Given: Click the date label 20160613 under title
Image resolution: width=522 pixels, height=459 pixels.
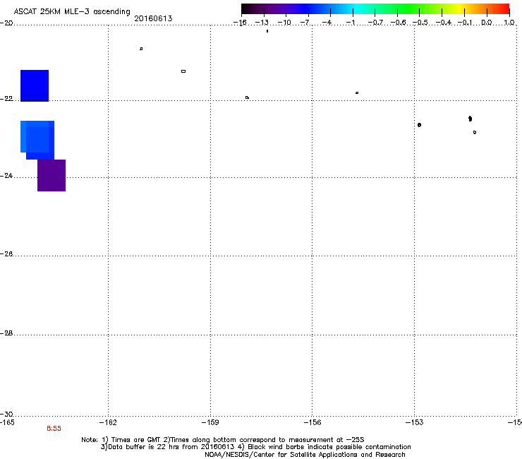Looking at the screenshot, I should pos(153,18).
